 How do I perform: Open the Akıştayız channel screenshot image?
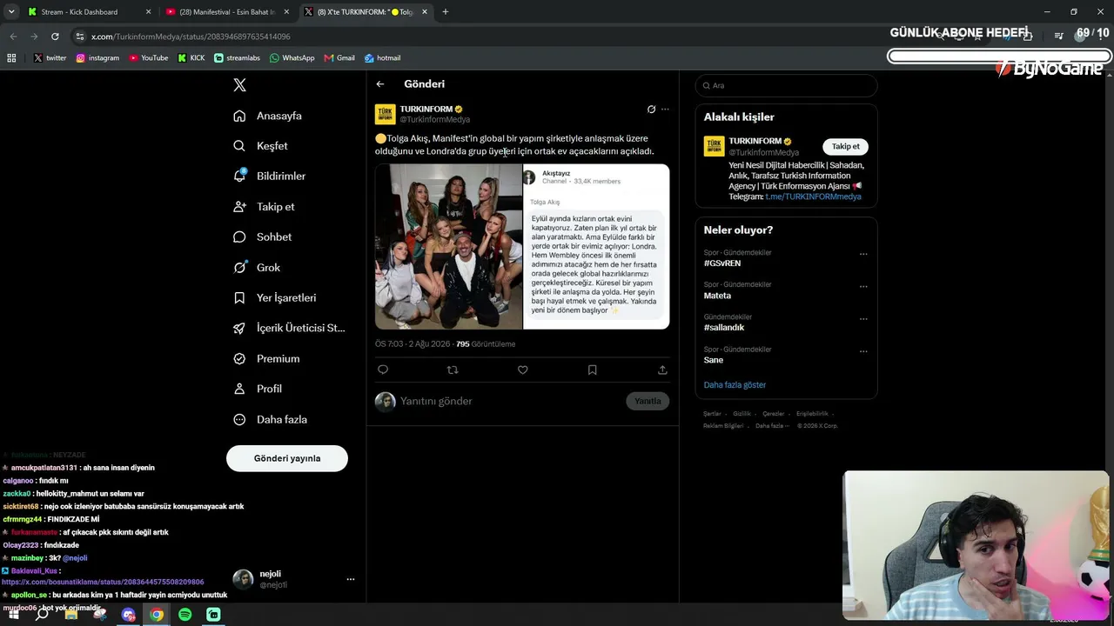click(596, 247)
